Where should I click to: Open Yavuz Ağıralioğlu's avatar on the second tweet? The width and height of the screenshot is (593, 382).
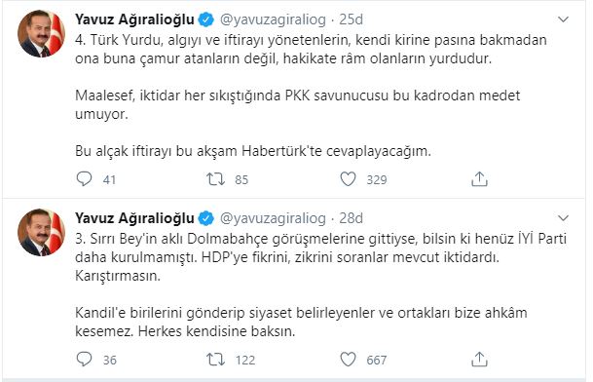click(41, 232)
